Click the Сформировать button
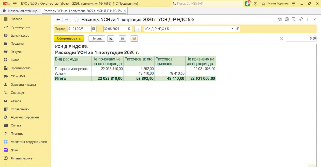The image size is (321, 167). (x=69, y=38)
